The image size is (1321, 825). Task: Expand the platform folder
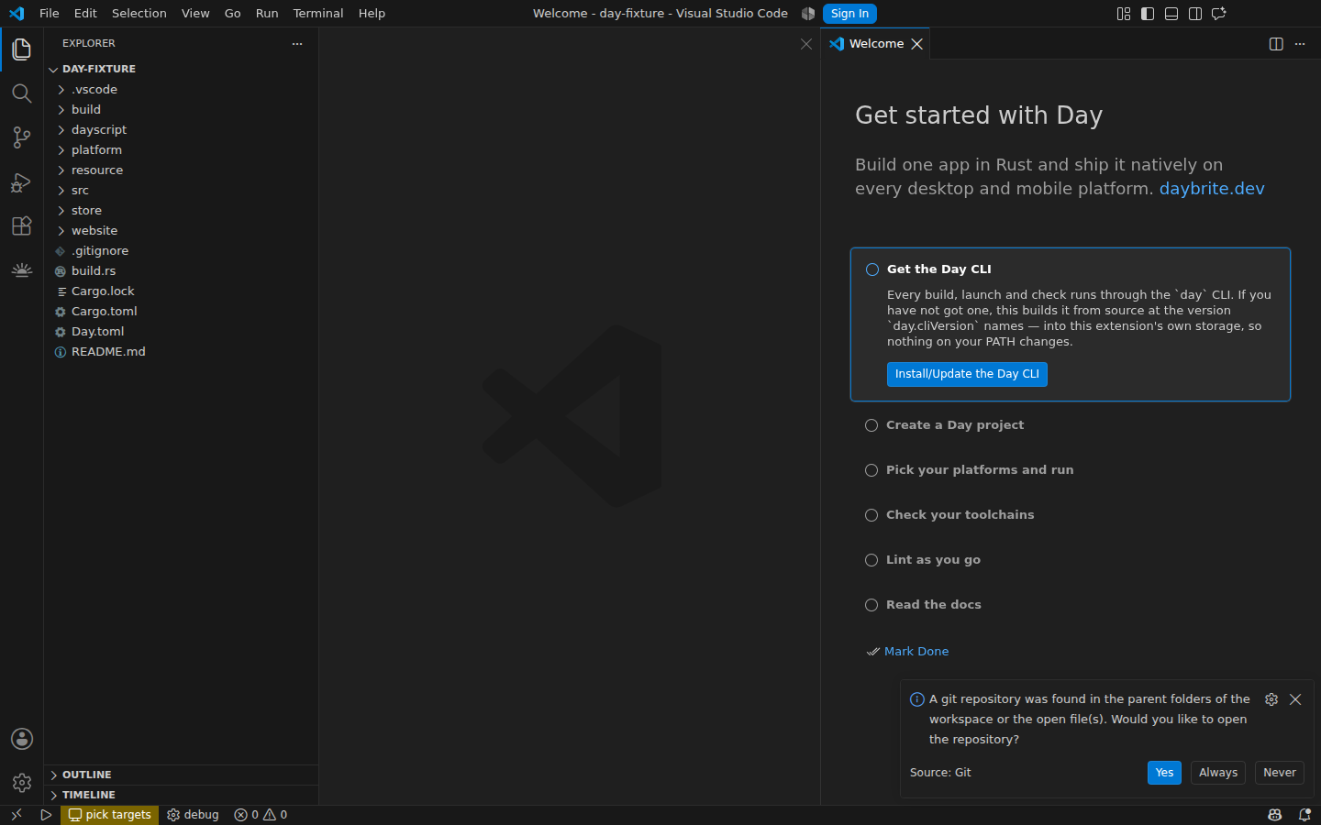tap(181, 150)
